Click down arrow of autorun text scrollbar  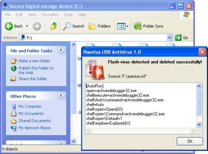pos(199,125)
